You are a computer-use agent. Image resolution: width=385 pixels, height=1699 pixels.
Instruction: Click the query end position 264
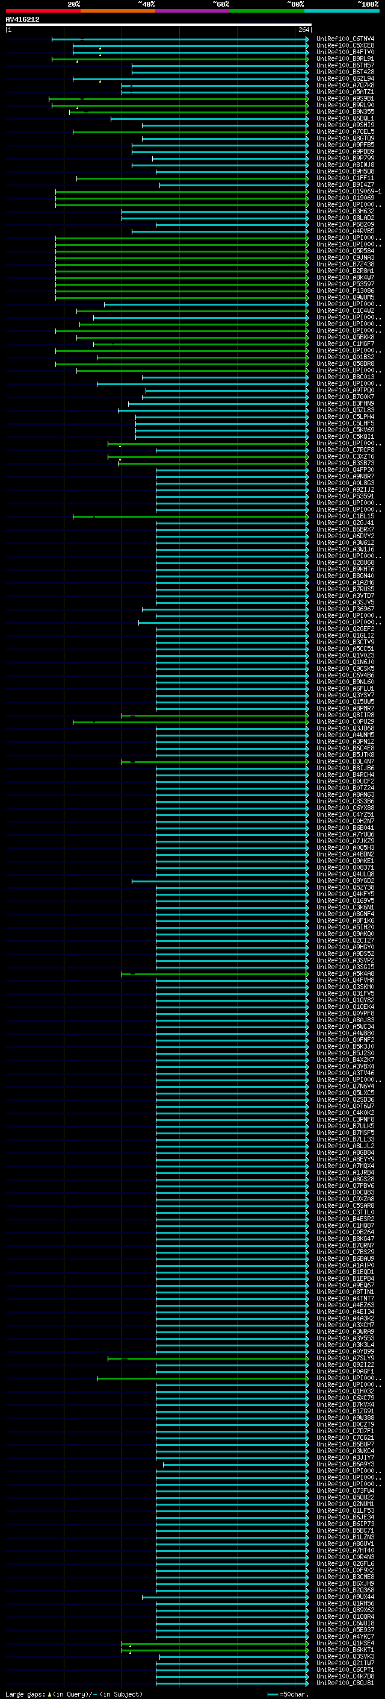(x=303, y=30)
